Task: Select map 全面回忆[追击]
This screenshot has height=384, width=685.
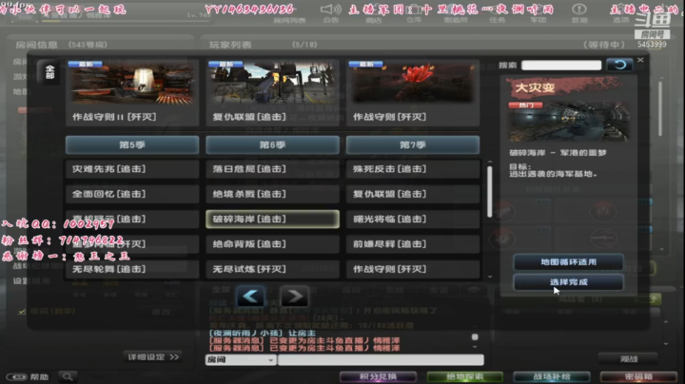Action: pyautogui.click(x=132, y=194)
